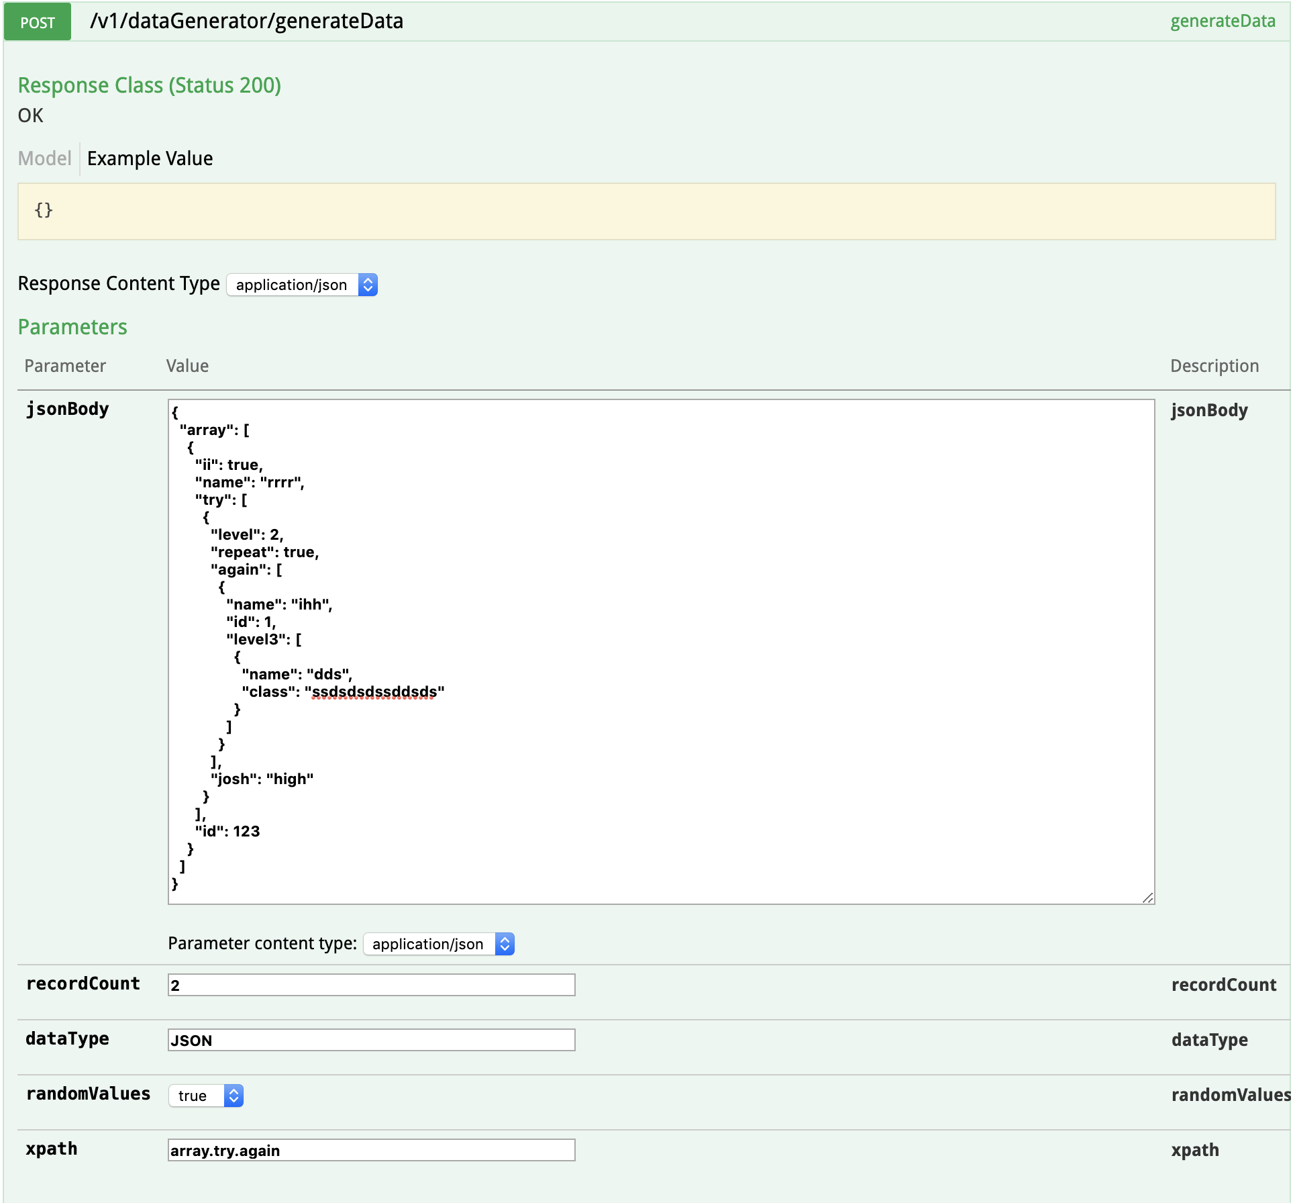Click the Response Class (Status 200) heading
This screenshot has height=1203, width=1295.
(x=150, y=86)
